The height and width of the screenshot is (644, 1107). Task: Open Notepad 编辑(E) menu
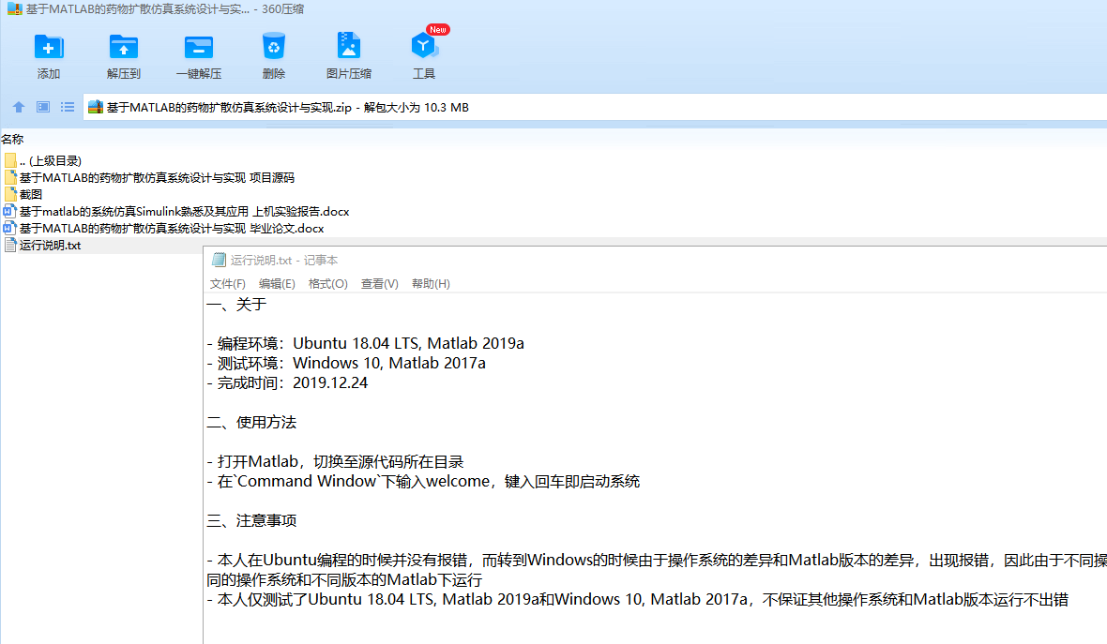(x=277, y=283)
